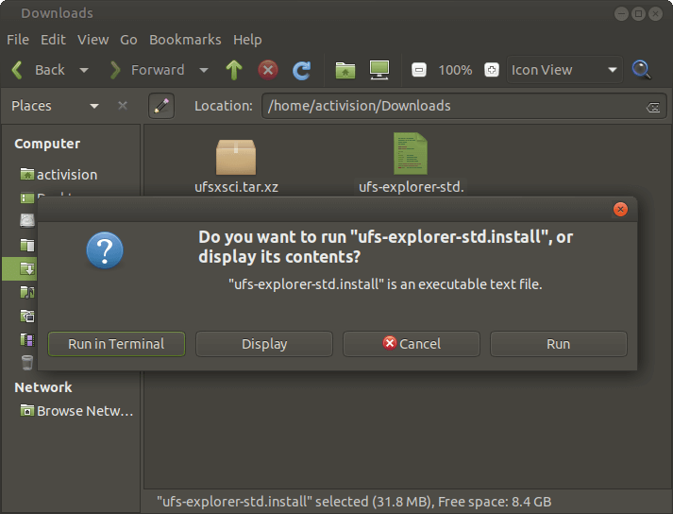Select activision home in sidebar
This screenshot has height=514, width=673.
(59, 175)
